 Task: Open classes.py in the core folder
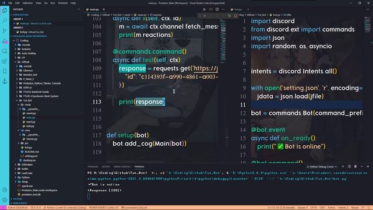click(32, 139)
